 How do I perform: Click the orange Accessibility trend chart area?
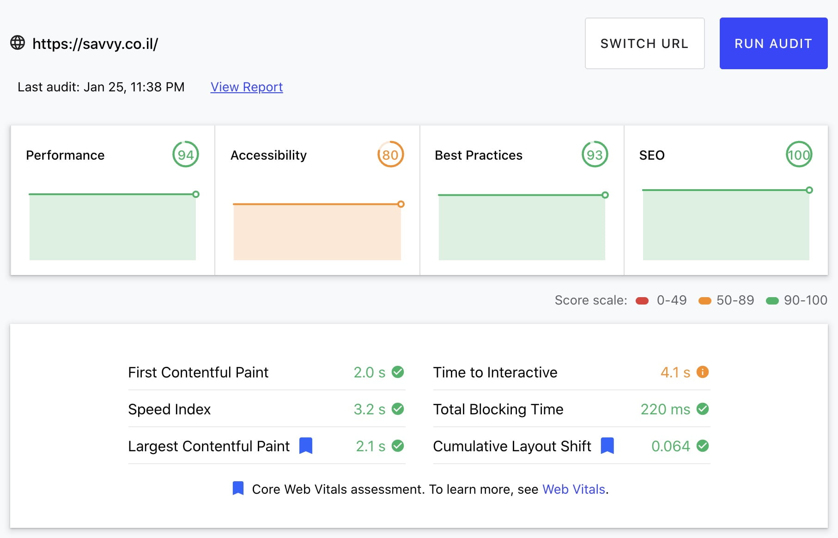coord(317,232)
